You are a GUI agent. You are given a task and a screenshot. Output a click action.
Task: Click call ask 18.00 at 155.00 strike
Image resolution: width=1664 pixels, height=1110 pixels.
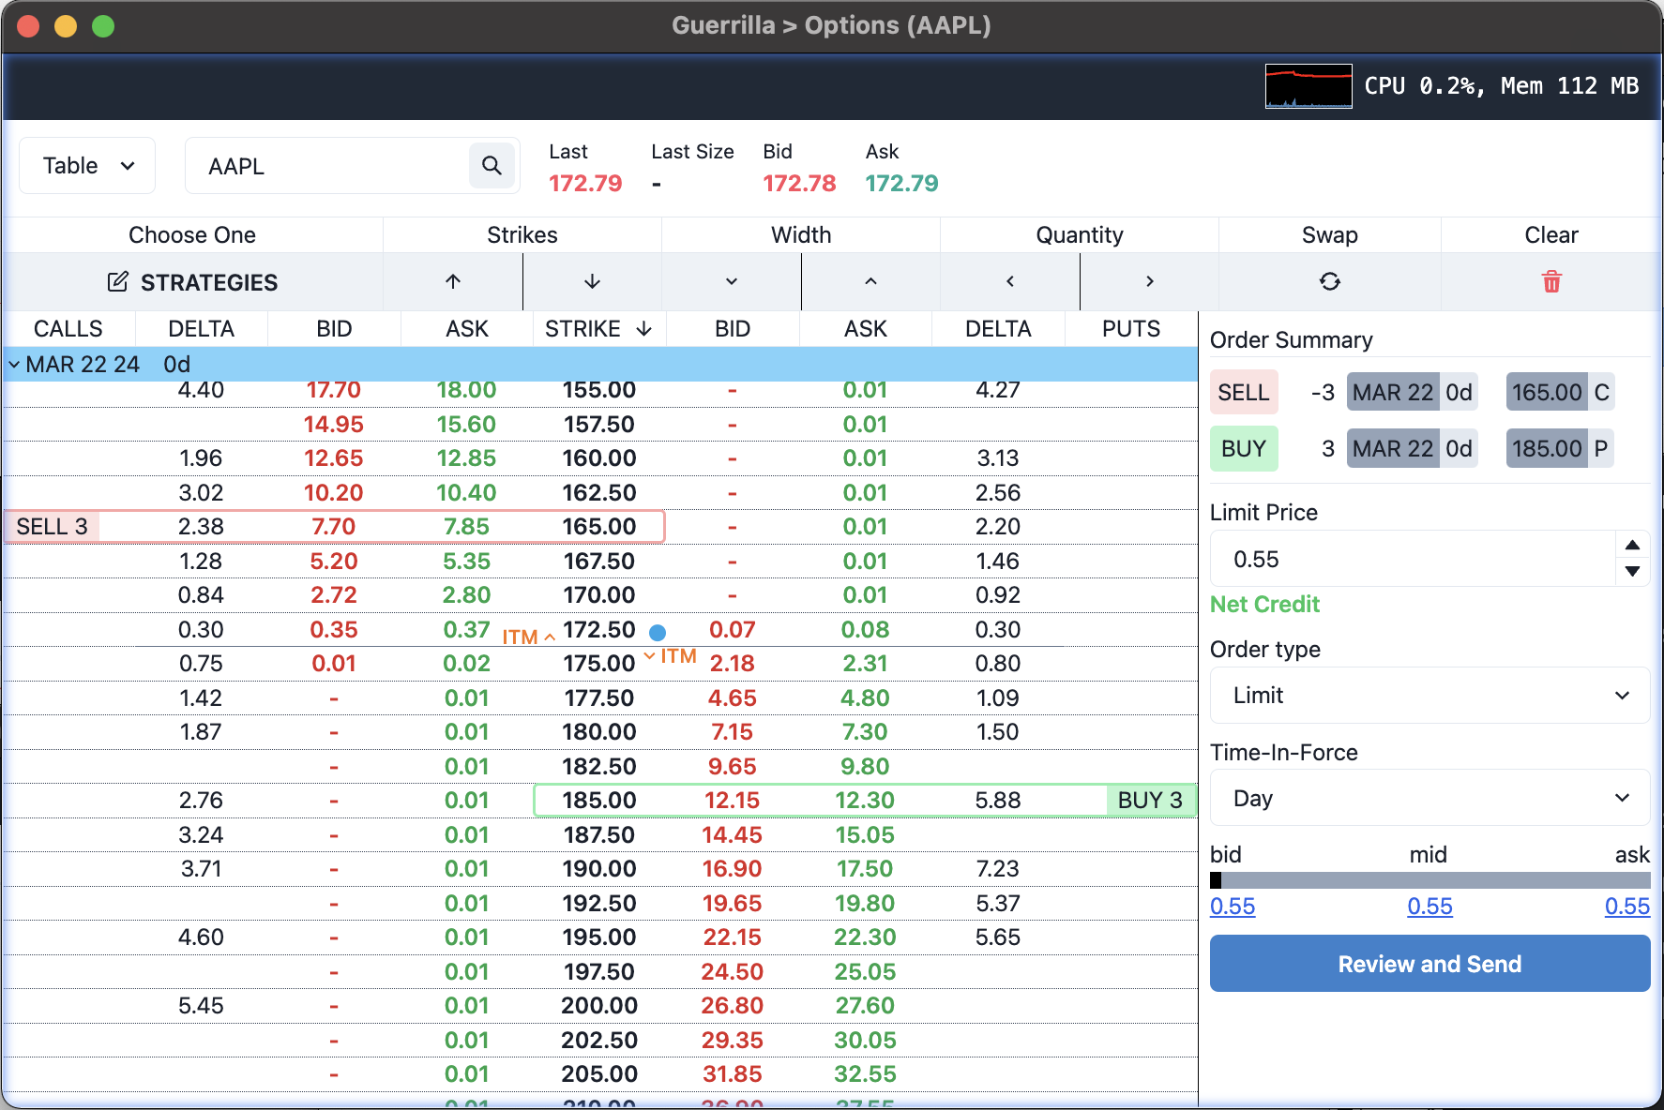pyautogui.click(x=466, y=390)
